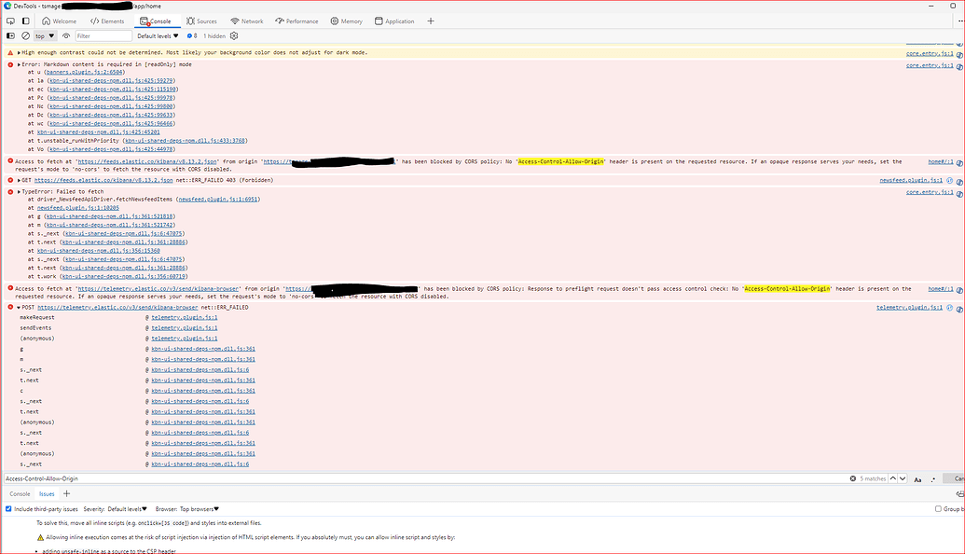This screenshot has height=554, width=965.
Task: Clear the console messages
Action: point(25,35)
